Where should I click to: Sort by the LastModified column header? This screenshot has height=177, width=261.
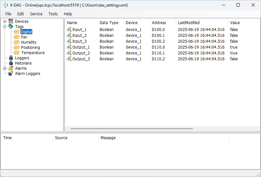tap(189, 23)
